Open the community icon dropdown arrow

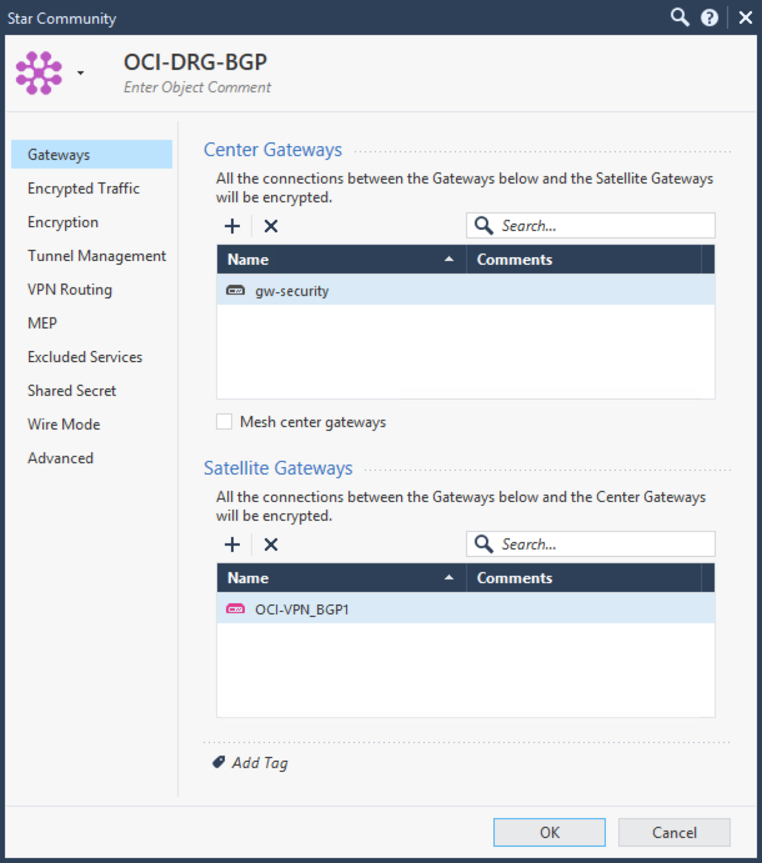click(80, 73)
